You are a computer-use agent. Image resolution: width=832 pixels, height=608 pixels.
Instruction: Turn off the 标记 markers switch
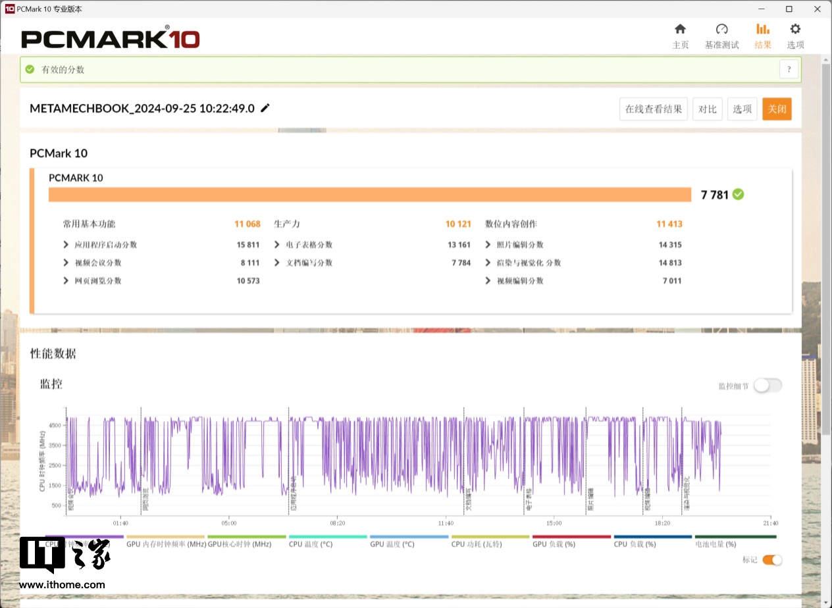click(x=773, y=560)
